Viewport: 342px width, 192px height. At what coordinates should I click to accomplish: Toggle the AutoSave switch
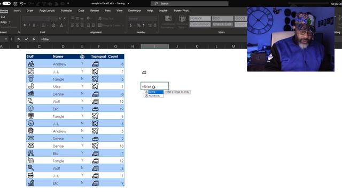[6, 4]
